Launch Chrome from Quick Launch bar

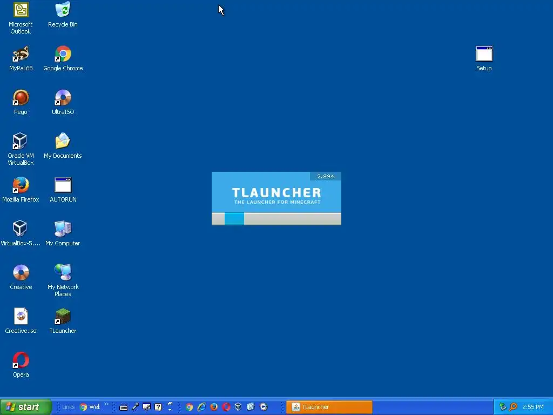[x=190, y=407]
